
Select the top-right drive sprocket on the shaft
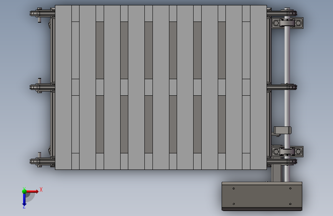282,13
